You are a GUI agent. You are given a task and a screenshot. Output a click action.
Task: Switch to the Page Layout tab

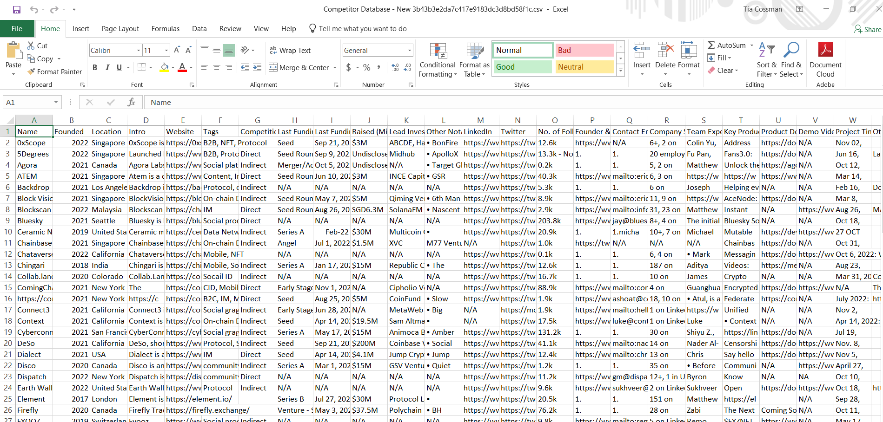point(120,29)
